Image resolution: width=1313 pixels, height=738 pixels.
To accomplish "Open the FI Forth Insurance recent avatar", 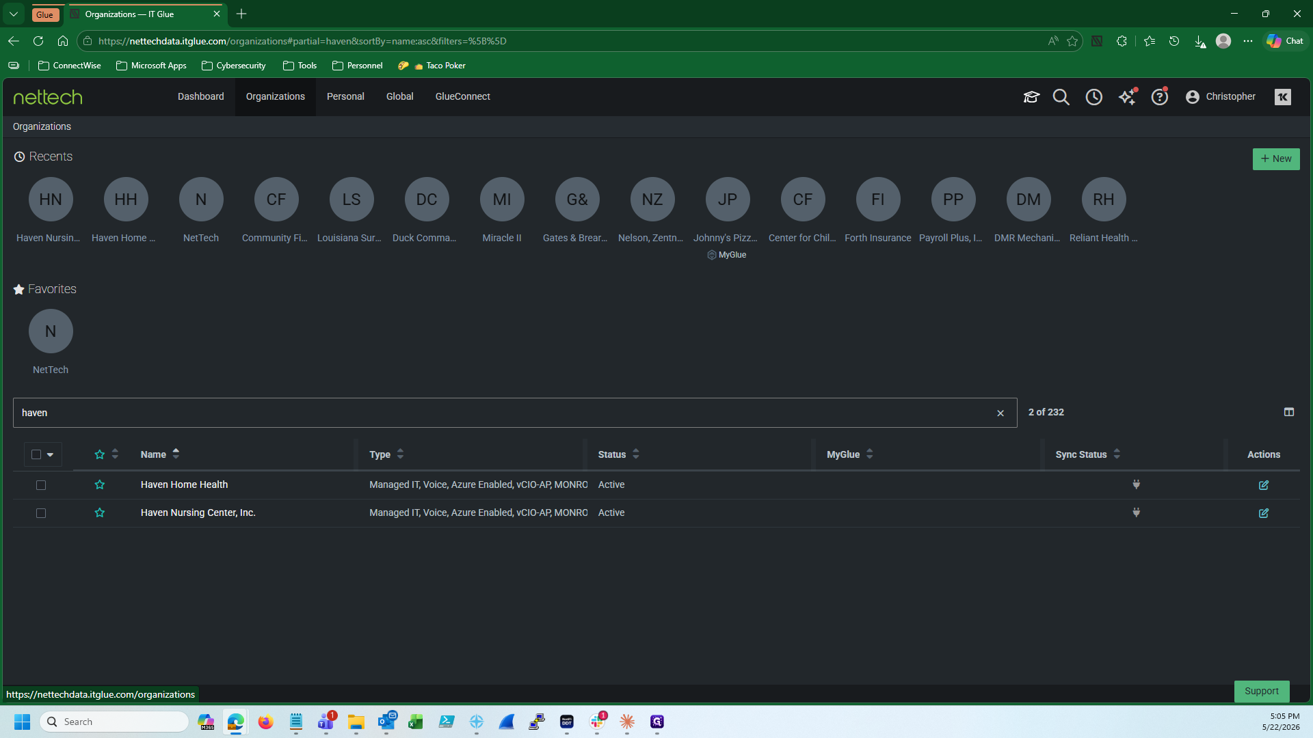I will (x=878, y=200).
